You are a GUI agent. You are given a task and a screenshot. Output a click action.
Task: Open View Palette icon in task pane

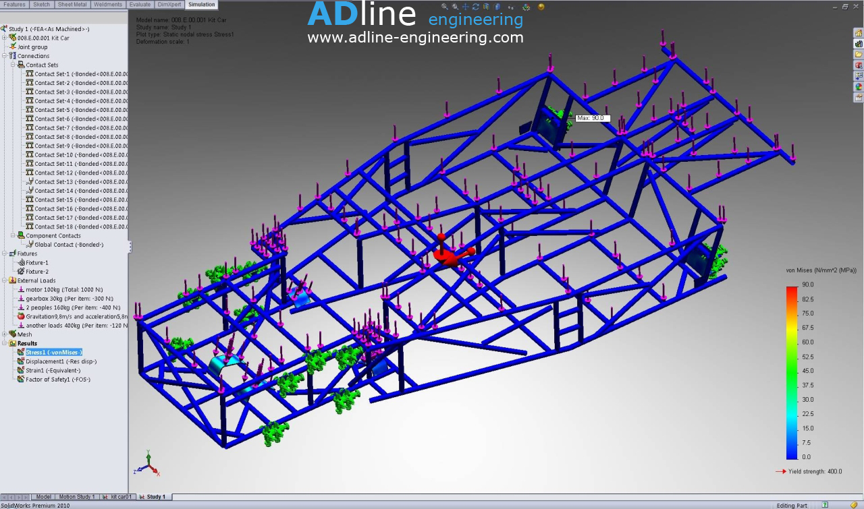[859, 76]
